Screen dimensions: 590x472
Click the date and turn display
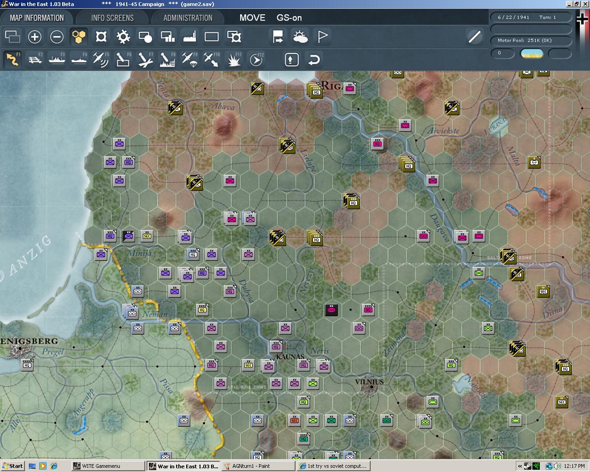point(531,17)
